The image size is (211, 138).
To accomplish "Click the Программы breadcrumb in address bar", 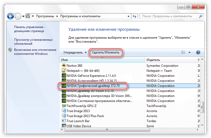I will [x=45, y=16].
